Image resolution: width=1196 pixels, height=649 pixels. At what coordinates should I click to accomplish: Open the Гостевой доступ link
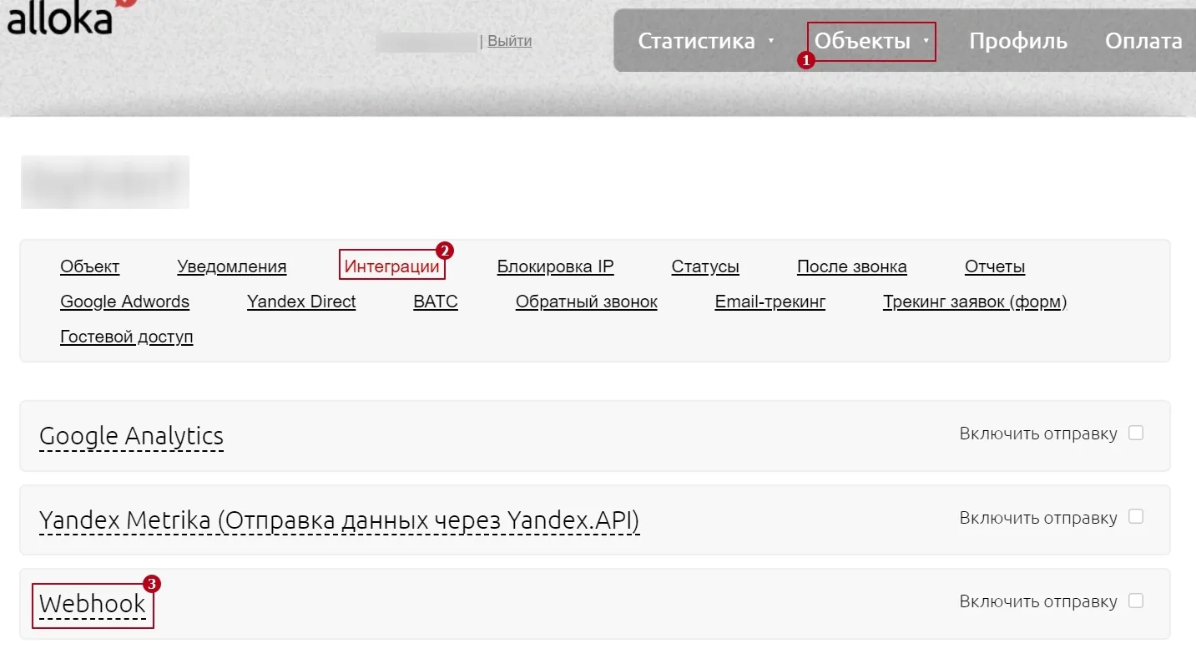(x=126, y=337)
